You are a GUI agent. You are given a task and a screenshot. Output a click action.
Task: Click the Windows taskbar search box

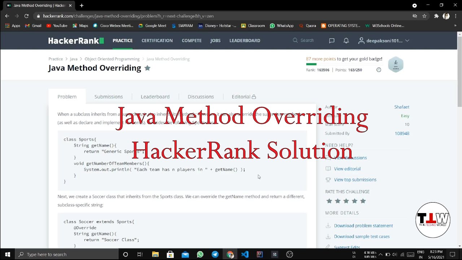click(67, 254)
